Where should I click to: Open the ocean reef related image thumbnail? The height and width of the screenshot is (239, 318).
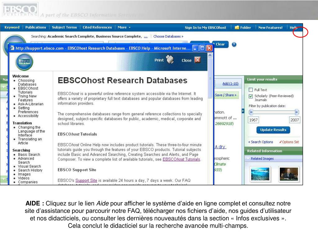pyautogui.click(x=260, y=174)
